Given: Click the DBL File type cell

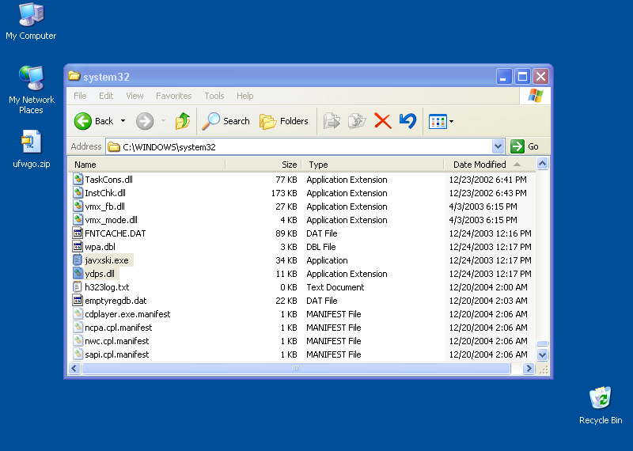Looking at the screenshot, I should [321, 247].
